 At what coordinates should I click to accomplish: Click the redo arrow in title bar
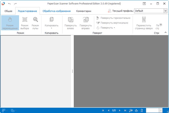(15, 4)
